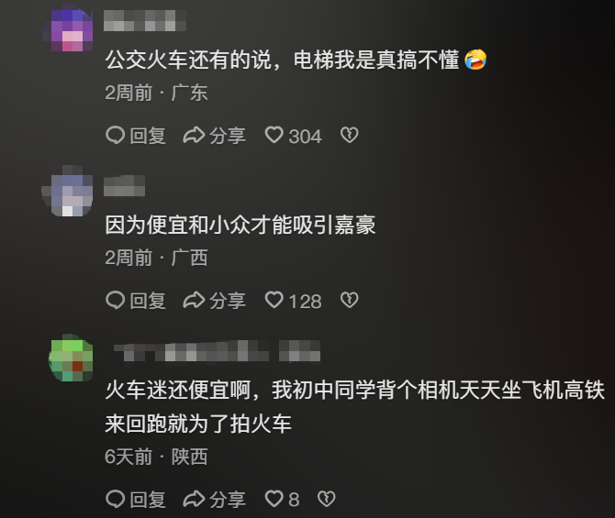Reply to the Guangdong comment
Screen dimensions: 615x518
point(136,136)
